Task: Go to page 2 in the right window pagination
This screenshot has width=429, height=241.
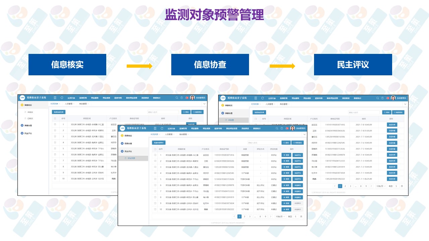Action: click(x=345, y=186)
